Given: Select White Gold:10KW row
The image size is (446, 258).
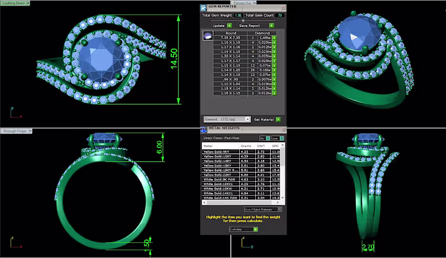Looking at the screenshot, I should point(241,188).
